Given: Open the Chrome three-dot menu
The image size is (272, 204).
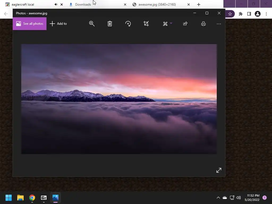Looking at the screenshot, I should click(266, 14).
